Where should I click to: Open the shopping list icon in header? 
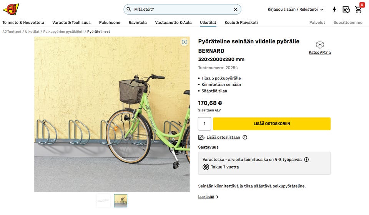346,10
